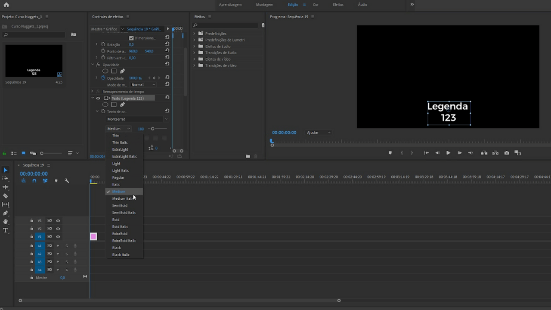Screen dimensions: 551x310
Task: Open the Aprendizagem workspace
Action: 230,5
